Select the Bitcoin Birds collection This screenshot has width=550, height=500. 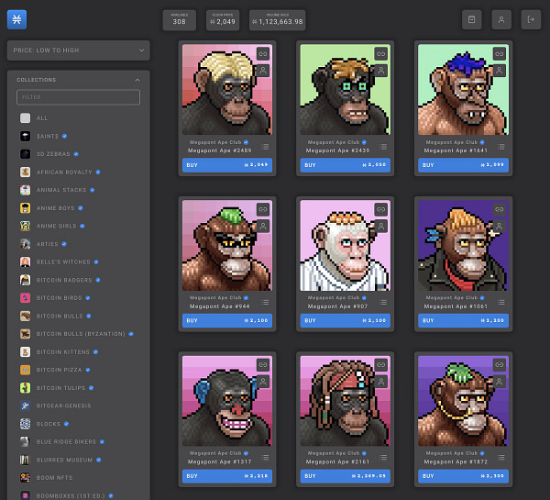click(55, 298)
